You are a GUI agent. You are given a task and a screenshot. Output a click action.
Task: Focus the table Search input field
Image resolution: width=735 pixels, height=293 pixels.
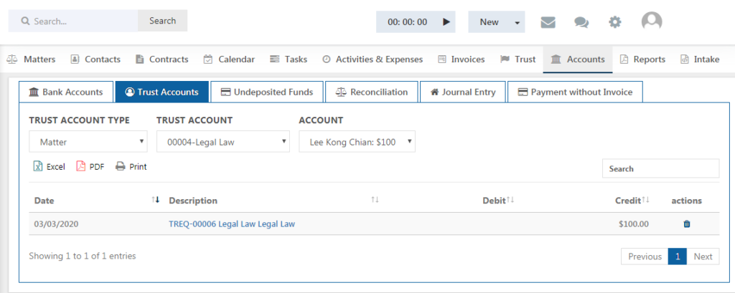pyautogui.click(x=660, y=168)
